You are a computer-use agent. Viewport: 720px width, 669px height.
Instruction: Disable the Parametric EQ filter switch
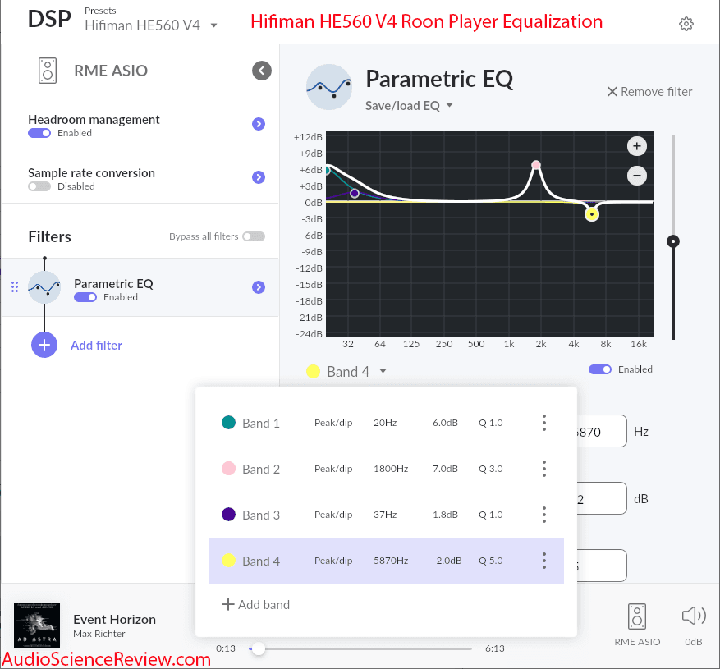pyautogui.click(x=85, y=297)
